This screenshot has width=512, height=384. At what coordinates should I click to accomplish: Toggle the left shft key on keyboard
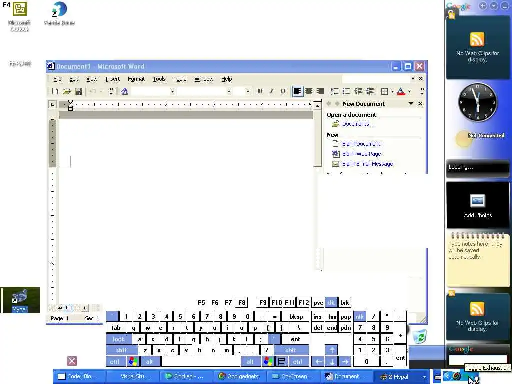pyautogui.click(x=122, y=350)
